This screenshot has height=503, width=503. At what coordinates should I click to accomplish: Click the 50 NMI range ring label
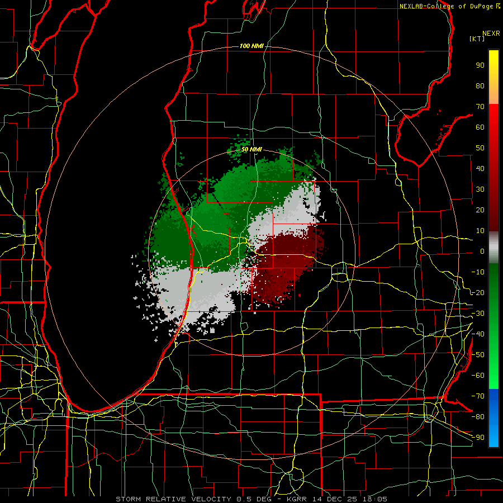(x=251, y=149)
